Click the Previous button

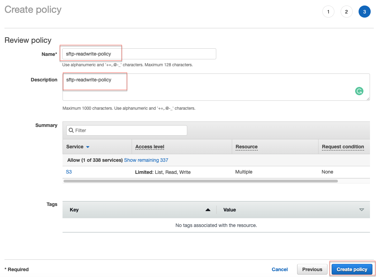click(312, 269)
